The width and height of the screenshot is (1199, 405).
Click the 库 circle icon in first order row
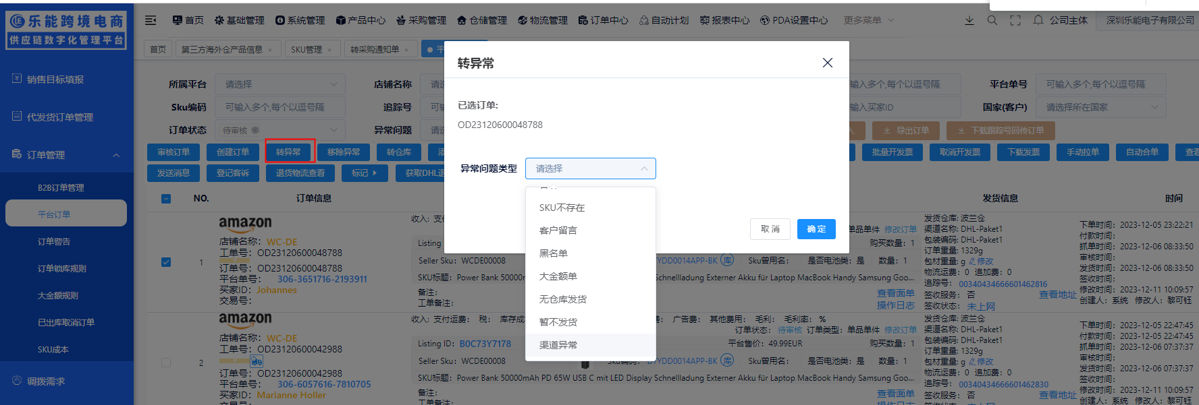(x=727, y=260)
